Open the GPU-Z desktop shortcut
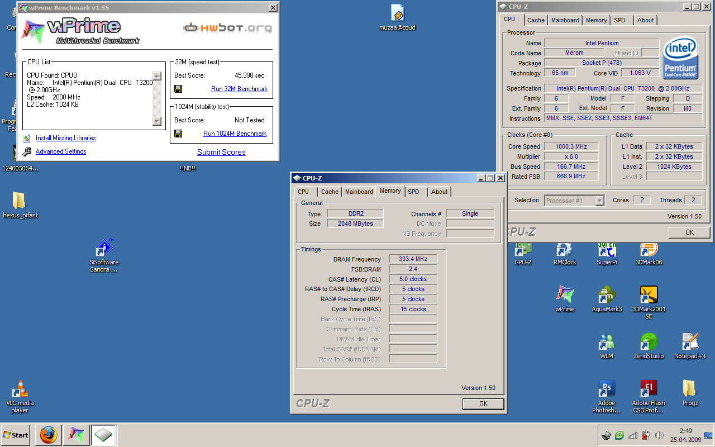The image size is (715, 447). 523,253
